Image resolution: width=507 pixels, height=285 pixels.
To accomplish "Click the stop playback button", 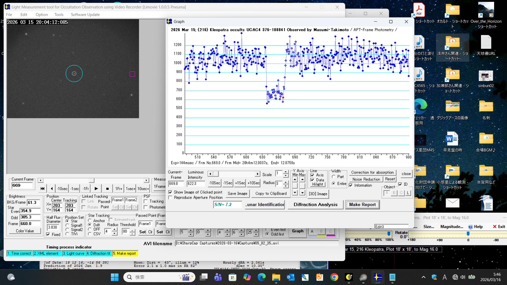I will (107, 189).
